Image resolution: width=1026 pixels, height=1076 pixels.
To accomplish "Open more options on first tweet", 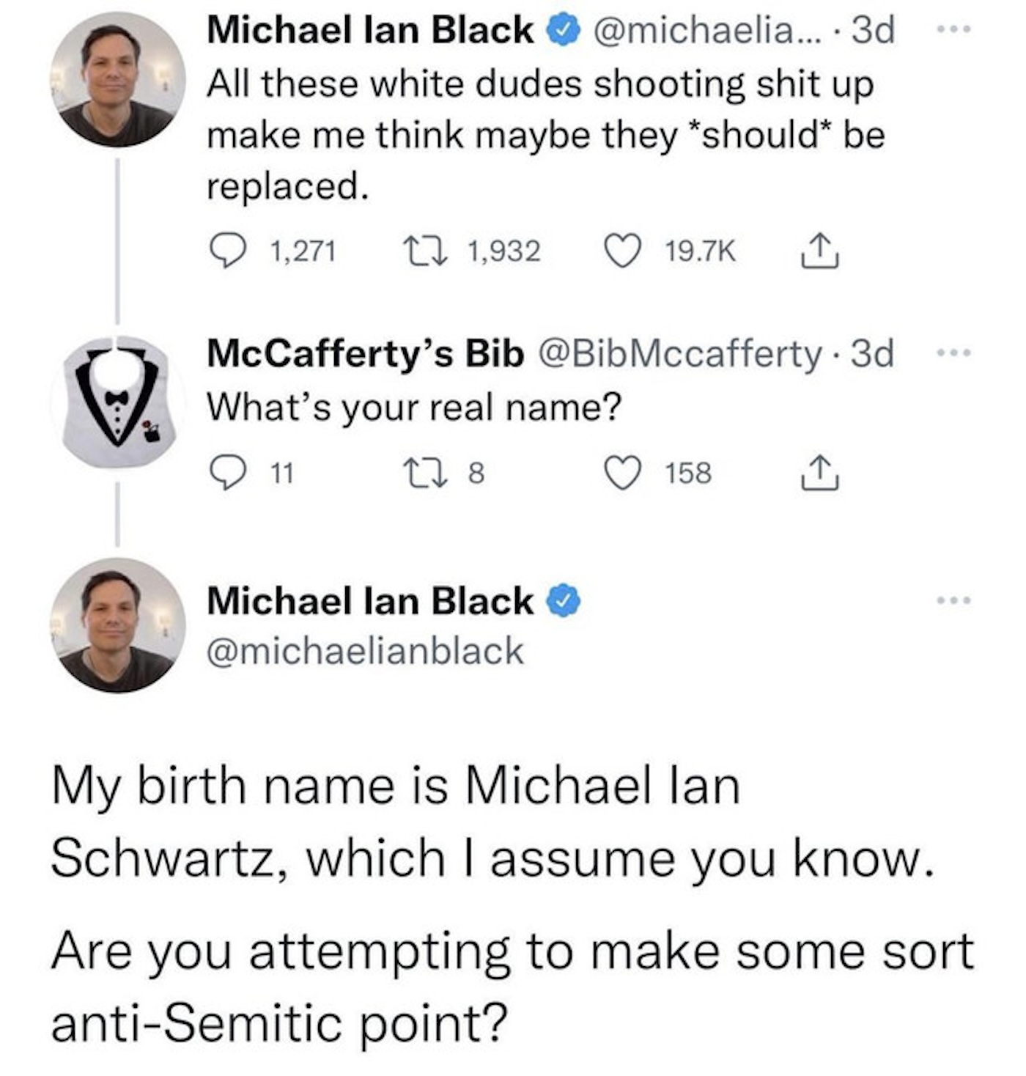I will point(954,30).
